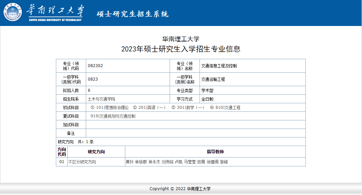Click the 指导教师 column header
Screen dimensions: 362x195
coord(215,152)
